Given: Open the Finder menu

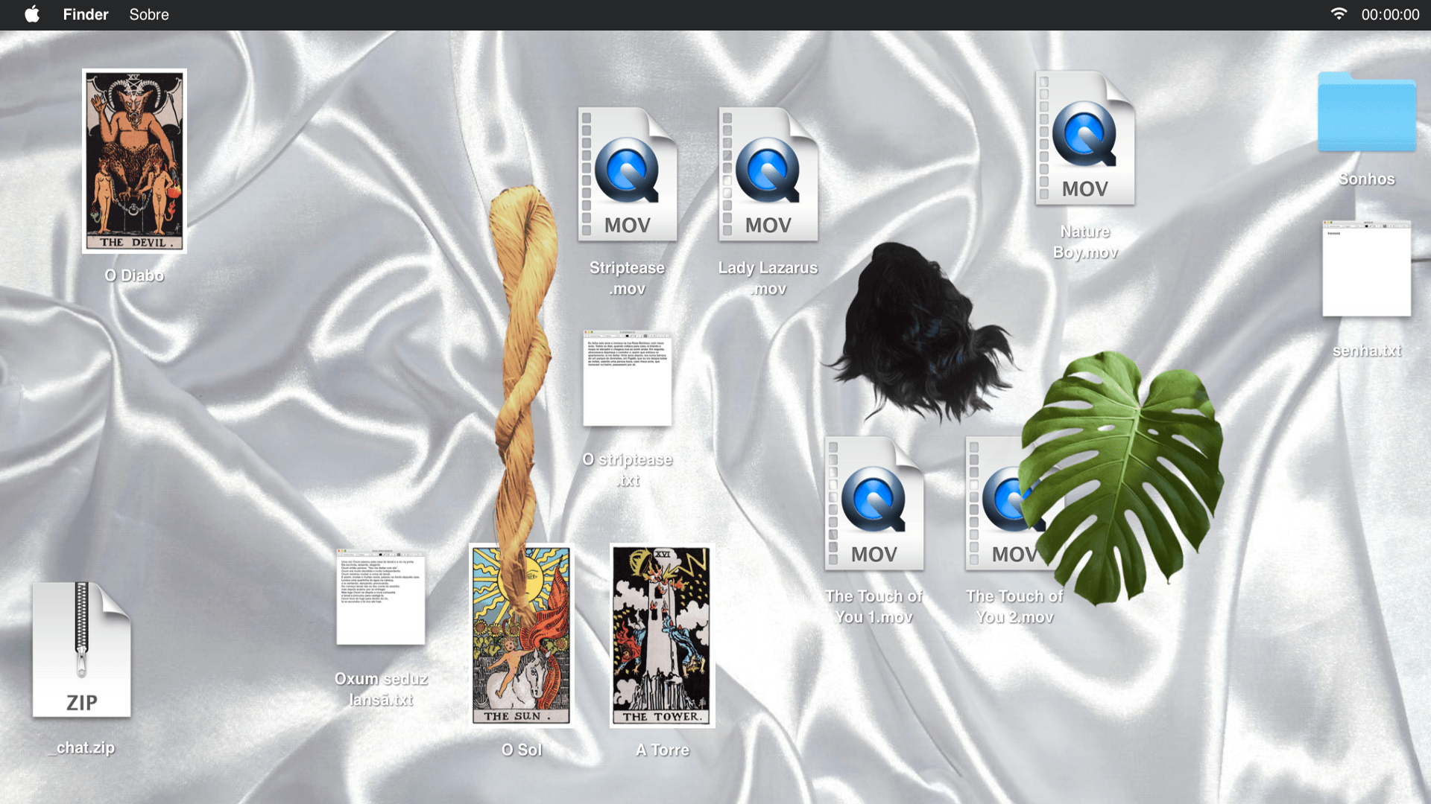Looking at the screenshot, I should pos(86,14).
